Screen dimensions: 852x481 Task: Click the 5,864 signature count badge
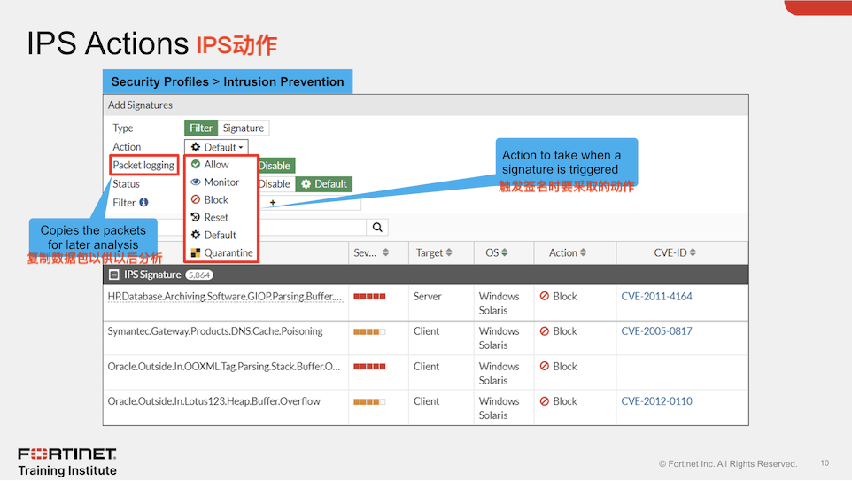click(199, 275)
